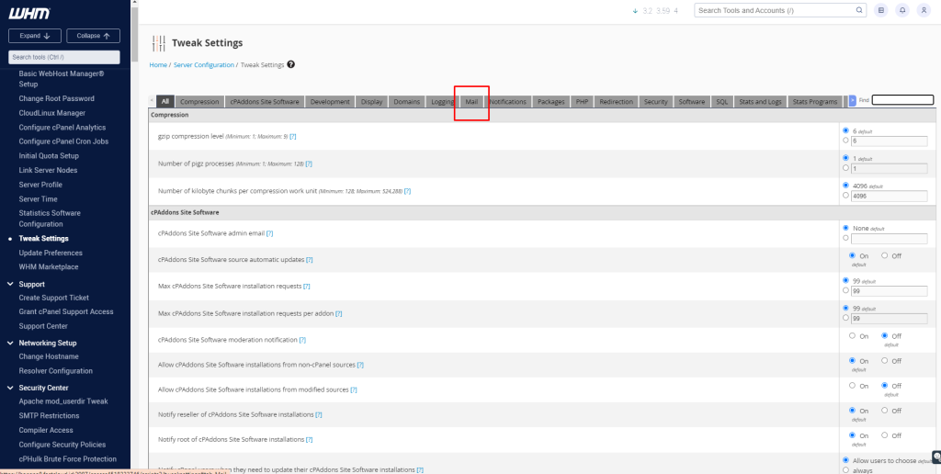Go to Server Configuration breadcrumb link

[x=203, y=65]
